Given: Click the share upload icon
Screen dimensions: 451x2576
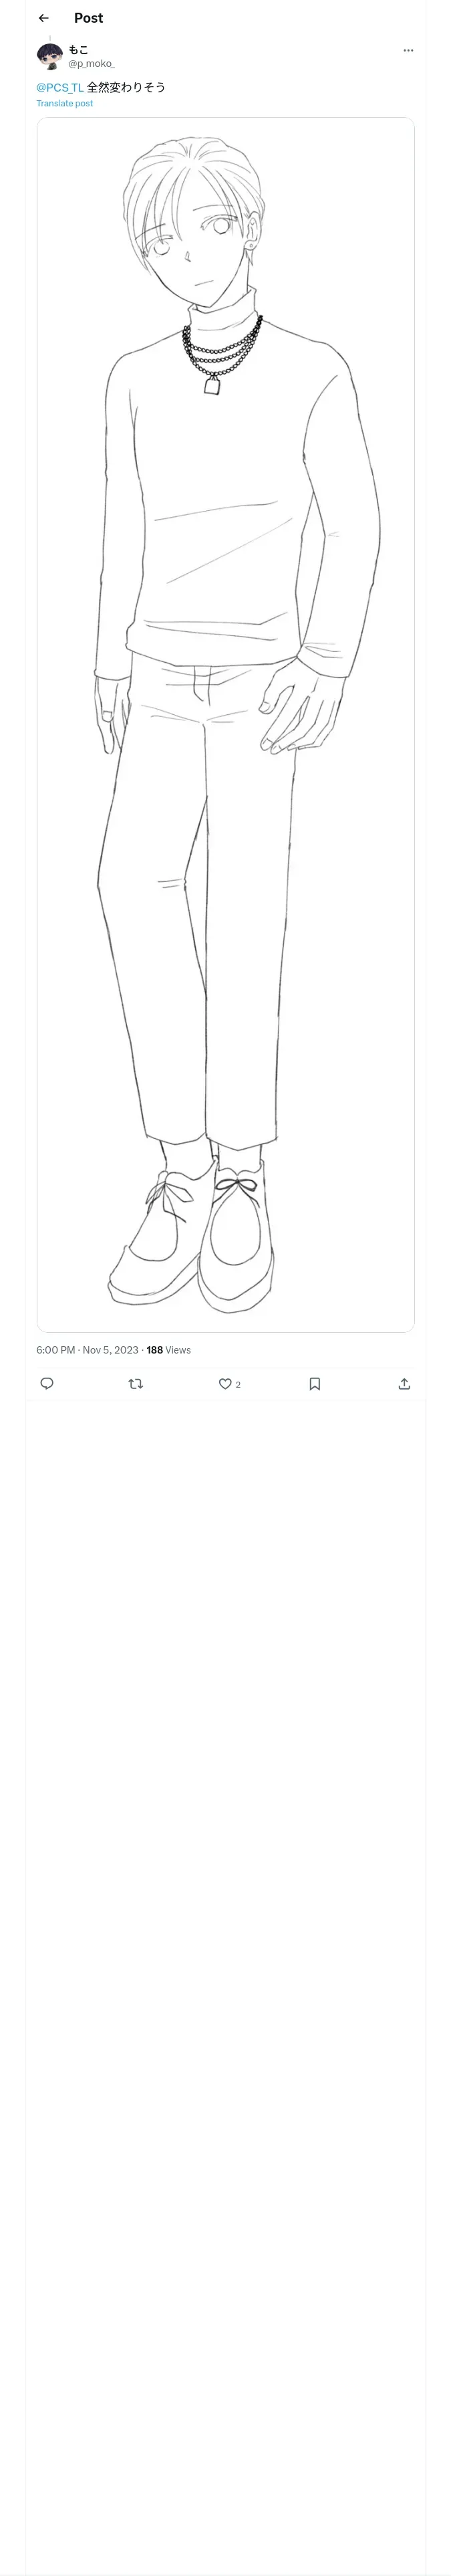Looking at the screenshot, I should click(x=404, y=1383).
